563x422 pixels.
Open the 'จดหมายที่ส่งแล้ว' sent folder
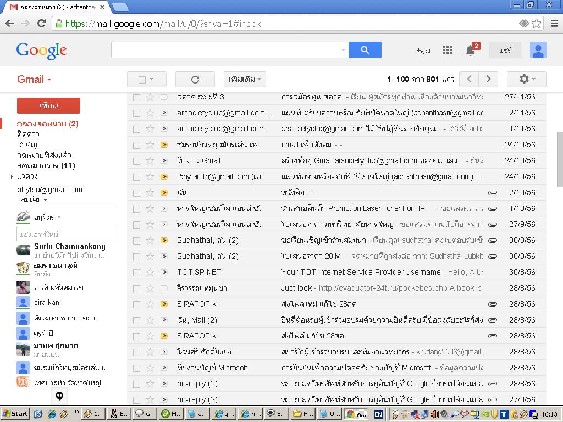(x=44, y=155)
